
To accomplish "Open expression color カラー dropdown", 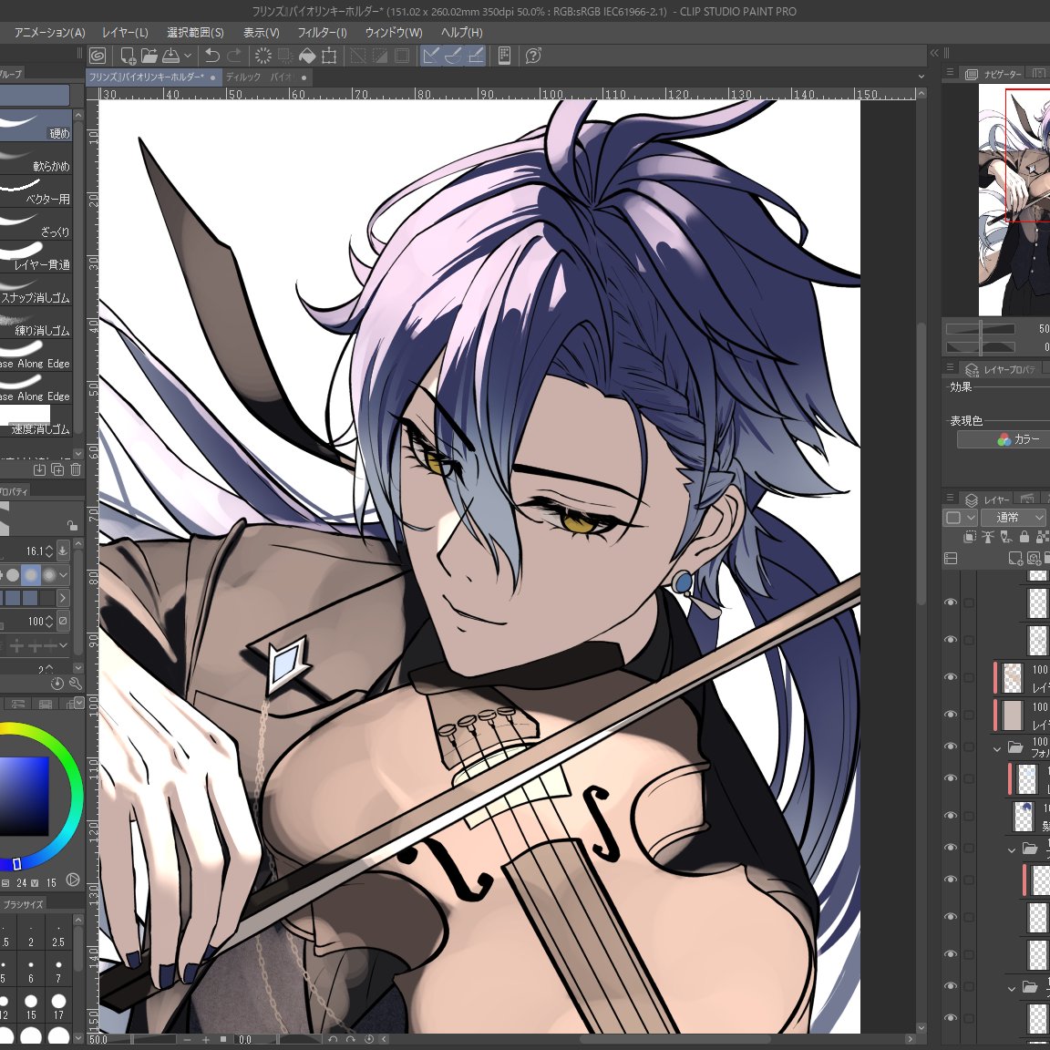I will tap(1004, 439).
